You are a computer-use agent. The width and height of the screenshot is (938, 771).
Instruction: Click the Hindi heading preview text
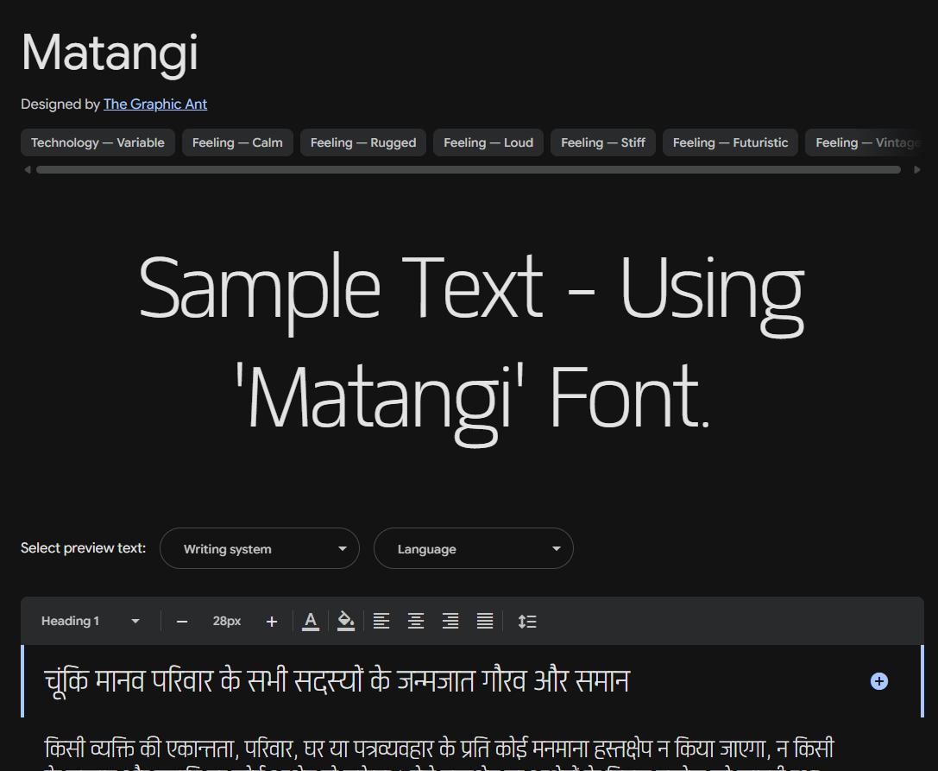tap(337, 681)
